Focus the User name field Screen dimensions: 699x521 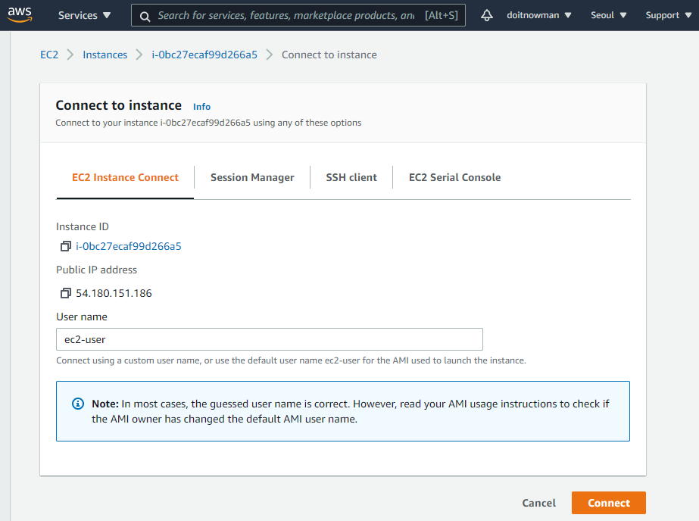[x=270, y=339]
